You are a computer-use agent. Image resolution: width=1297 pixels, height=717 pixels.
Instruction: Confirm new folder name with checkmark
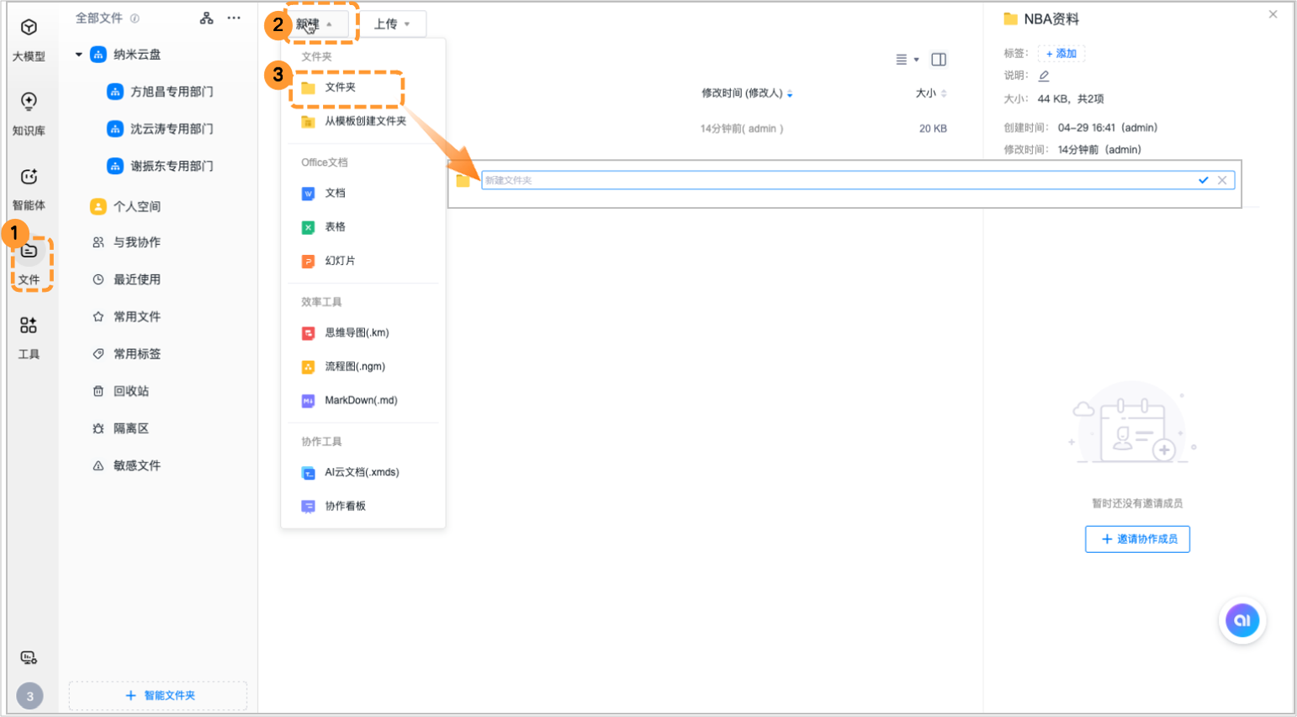[1204, 180]
